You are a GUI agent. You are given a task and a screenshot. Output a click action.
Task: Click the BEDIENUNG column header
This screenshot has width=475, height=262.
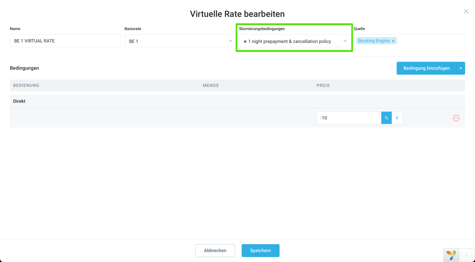(x=26, y=85)
